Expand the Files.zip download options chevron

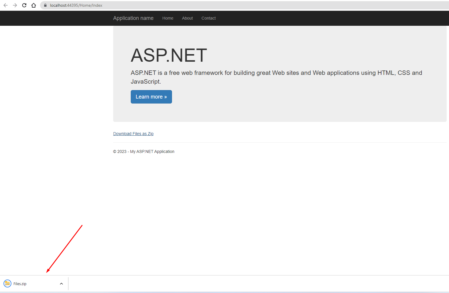pos(61,284)
